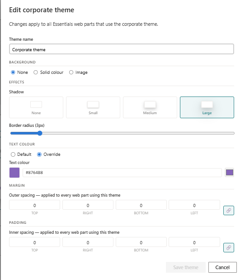Select Solid colour background radio button

pos(36,72)
